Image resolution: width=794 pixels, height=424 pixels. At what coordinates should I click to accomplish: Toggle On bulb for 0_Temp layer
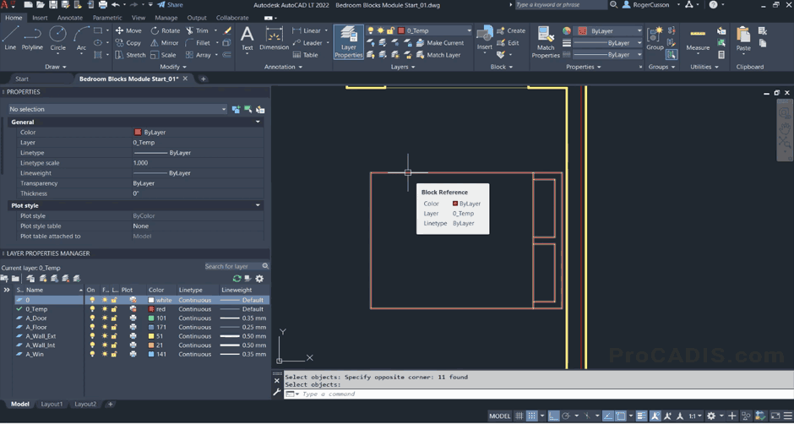[x=92, y=309]
